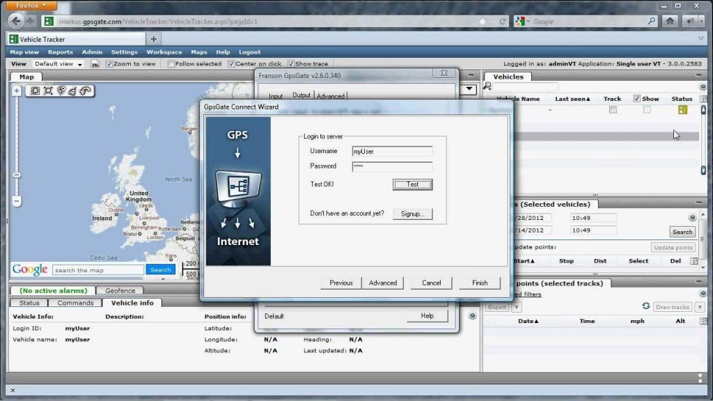Collapse the points selected tracks panel
Screen dimensions: 713x401
pyautogui.click(x=698, y=281)
